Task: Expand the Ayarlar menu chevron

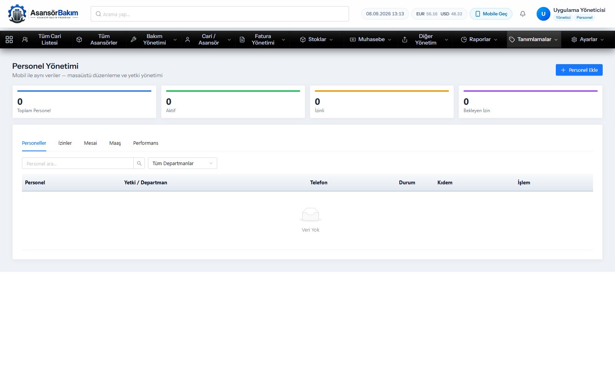Action: (x=602, y=40)
